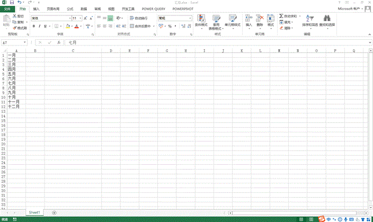The height and width of the screenshot is (222, 373).
Task: Click the font color red A swatch
Action: 76,26
